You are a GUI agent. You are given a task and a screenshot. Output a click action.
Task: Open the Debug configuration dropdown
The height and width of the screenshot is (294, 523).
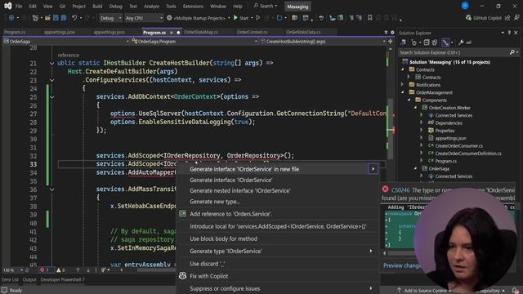pos(110,18)
